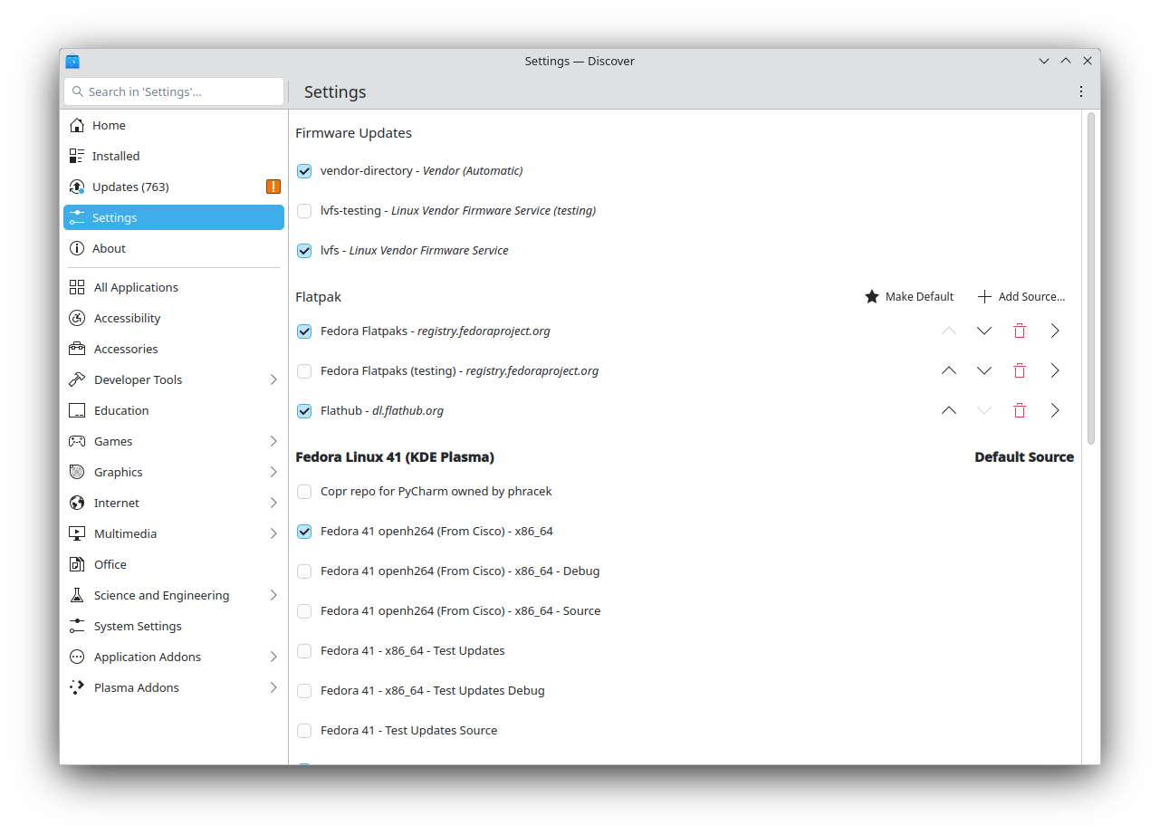Image resolution: width=1160 pixels, height=835 pixels.
Task: Click the System Settings sliders icon
Action: click(77, 626)
